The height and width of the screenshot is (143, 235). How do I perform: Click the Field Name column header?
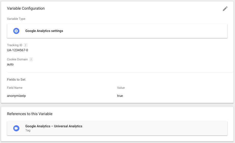(15, 88)
